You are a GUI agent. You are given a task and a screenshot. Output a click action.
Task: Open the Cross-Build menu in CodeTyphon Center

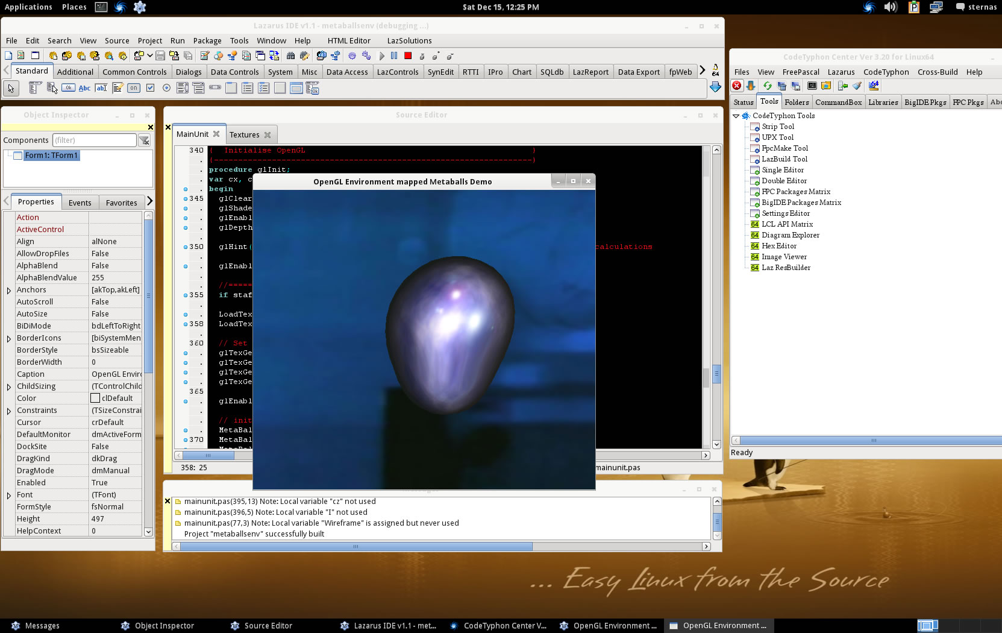tap(938, 72)
